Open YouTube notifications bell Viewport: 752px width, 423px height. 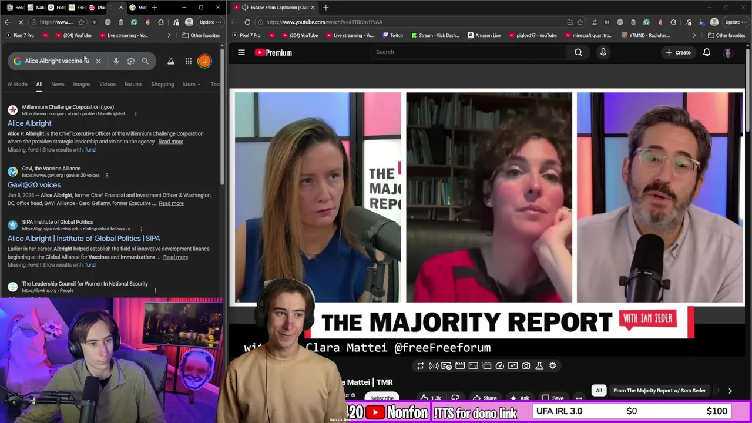707,52
